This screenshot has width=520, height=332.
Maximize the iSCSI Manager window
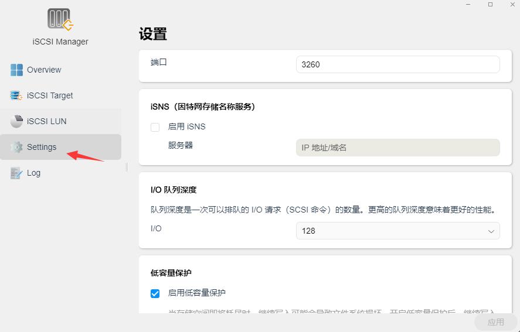490,4
